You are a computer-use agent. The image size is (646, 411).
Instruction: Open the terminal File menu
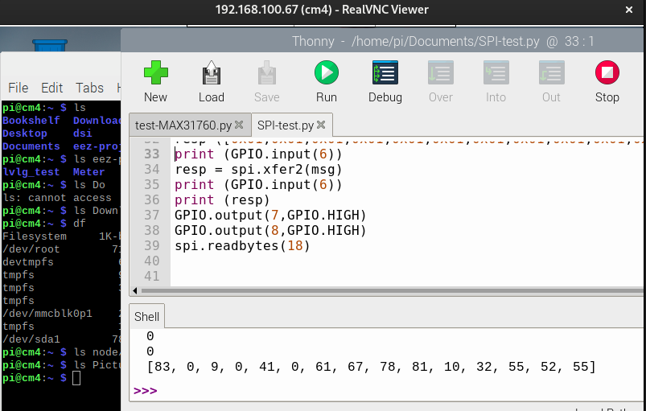click(18, 88)
